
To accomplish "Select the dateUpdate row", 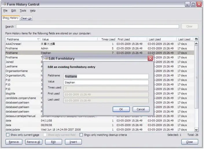I will tap(100, 130).
